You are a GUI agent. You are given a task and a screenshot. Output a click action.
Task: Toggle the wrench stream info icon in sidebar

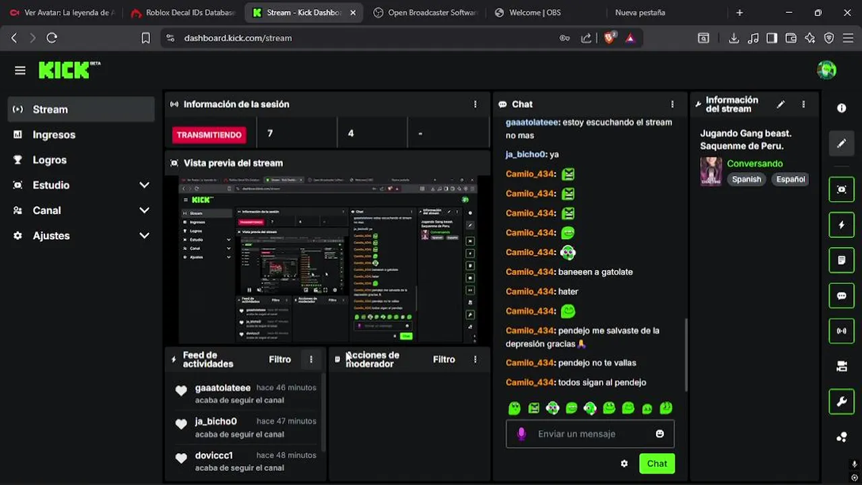841,402
